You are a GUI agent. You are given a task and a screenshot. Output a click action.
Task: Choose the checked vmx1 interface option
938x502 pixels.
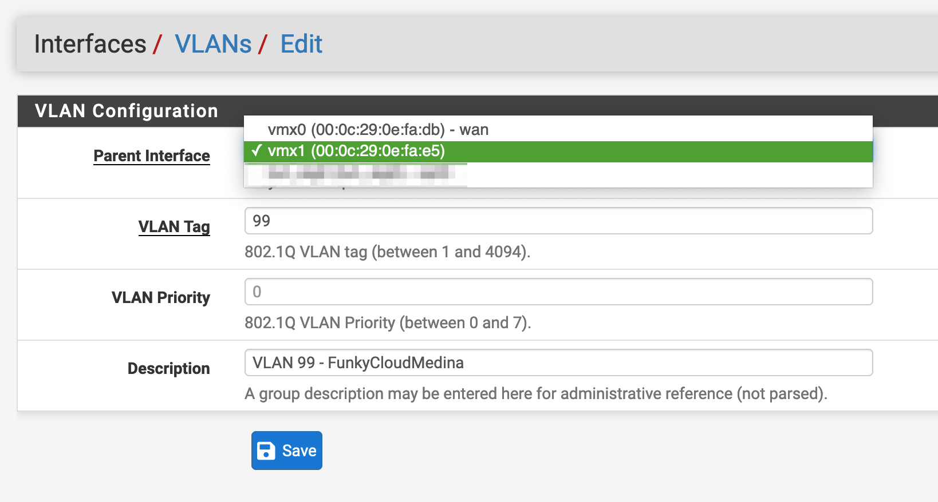point(558,152)
